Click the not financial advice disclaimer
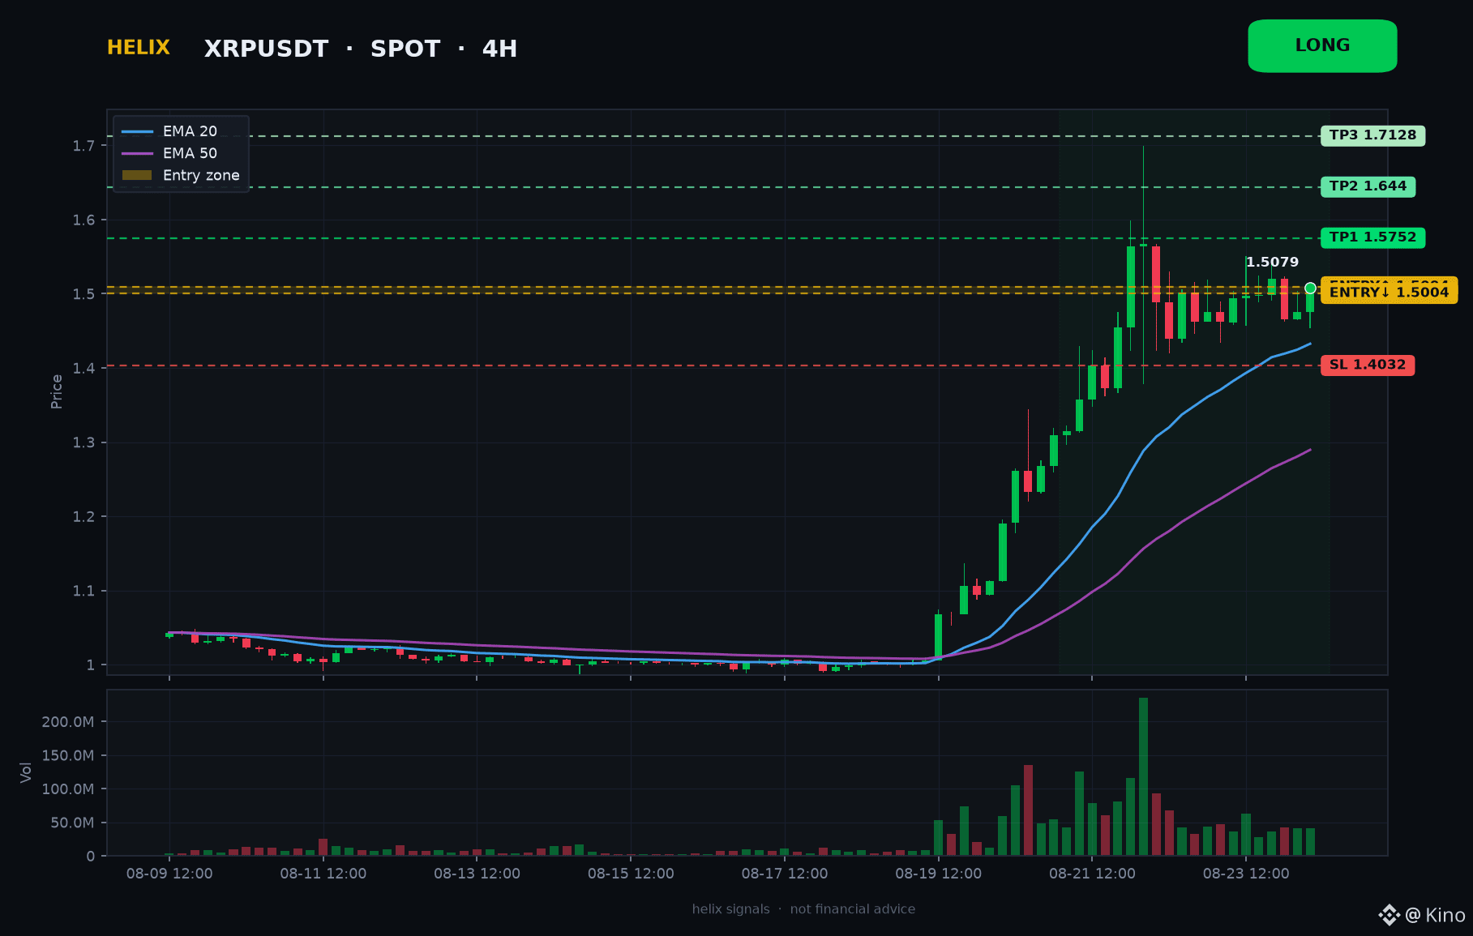 [x=853, y=909]
